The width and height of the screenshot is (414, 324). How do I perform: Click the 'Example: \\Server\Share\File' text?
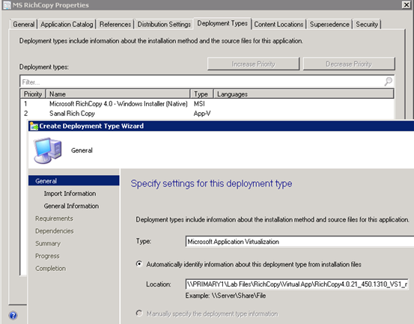point(225,296)
